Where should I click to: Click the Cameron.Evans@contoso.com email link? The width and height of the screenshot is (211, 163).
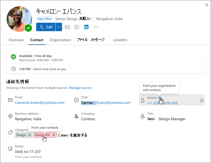tap(40, 103)
